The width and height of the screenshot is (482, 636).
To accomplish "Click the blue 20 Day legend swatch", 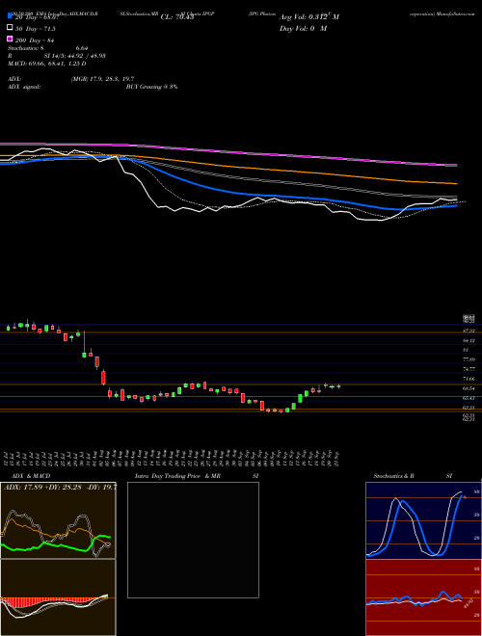I will coord(10,16).
